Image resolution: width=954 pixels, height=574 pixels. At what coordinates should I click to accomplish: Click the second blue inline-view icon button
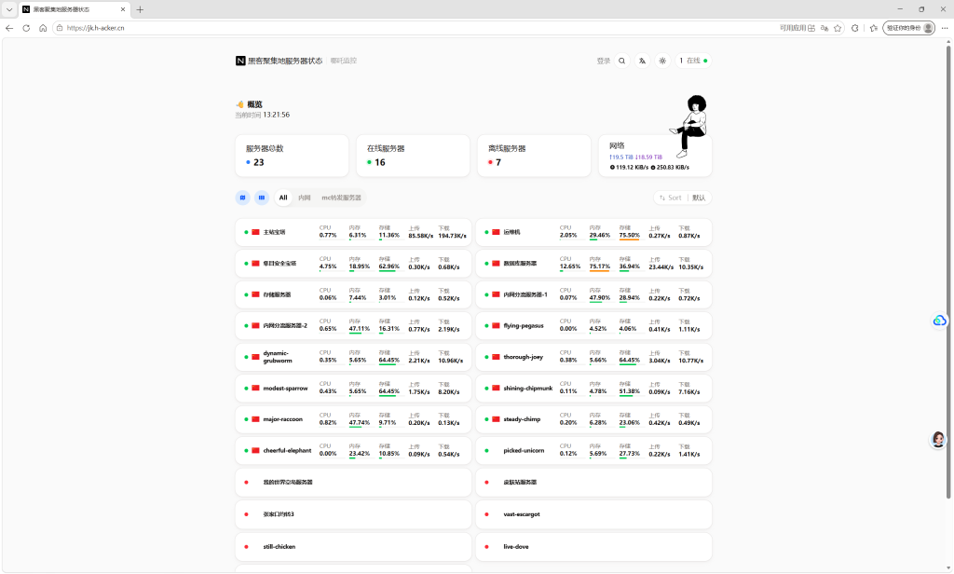click(x=262, y=198)
